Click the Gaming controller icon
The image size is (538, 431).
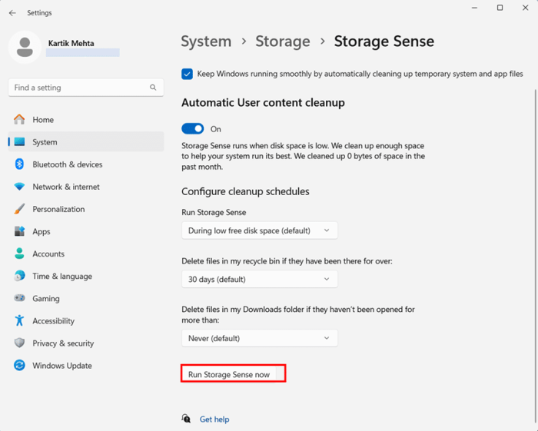coord(19,298)
